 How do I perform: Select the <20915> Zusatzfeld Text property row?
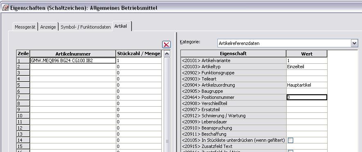pos(233,146)
